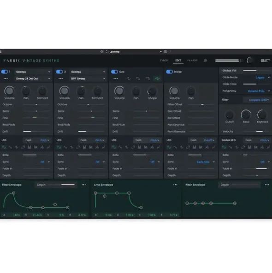Viewport: 272px width, 273px height.
Task: Select triangle shape in oscillator 1 LFO
Action: click(x=11, y=147)
